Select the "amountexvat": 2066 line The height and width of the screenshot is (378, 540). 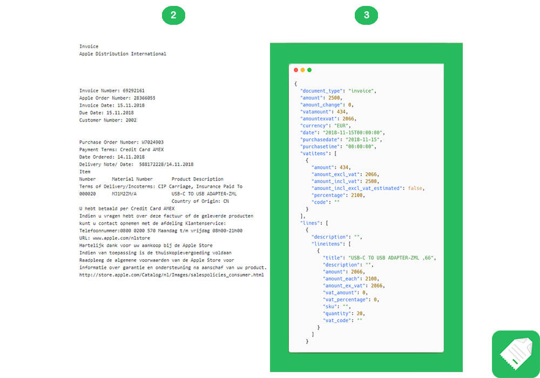pos(328,119)
